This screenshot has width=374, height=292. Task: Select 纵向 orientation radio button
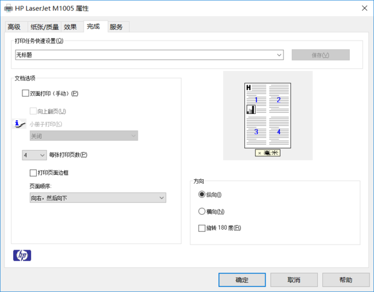[x=202, y=194]
